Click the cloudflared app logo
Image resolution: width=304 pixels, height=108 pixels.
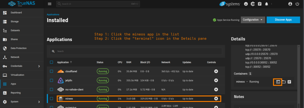pos(61,71)
